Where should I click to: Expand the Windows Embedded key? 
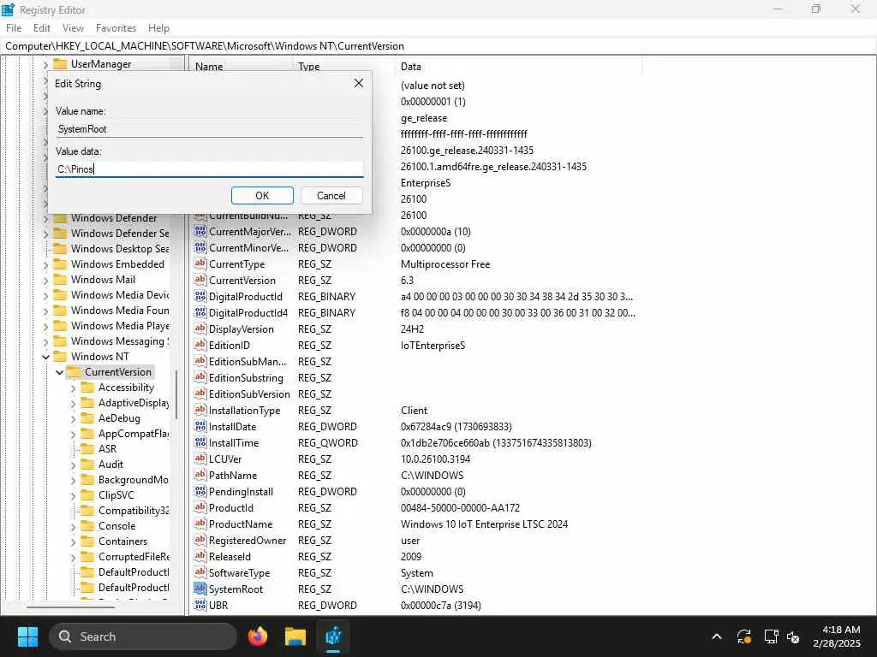point(46,264)
